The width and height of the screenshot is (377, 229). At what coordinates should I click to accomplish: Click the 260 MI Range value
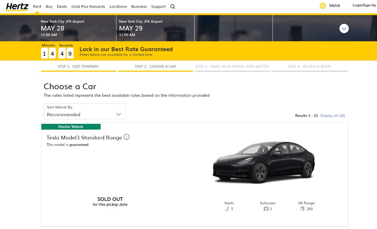310,209
